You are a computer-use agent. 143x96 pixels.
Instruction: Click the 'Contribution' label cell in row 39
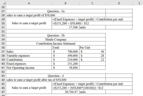pyautogui.click(x=29, y=60)
